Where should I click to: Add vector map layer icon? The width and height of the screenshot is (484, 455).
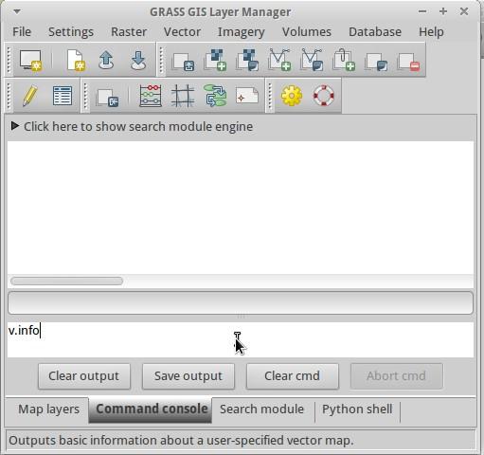click(279, 60)
